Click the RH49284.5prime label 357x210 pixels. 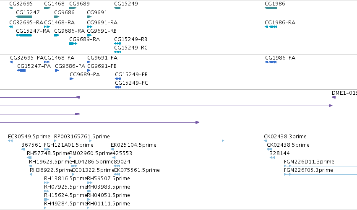pos(65,204)
